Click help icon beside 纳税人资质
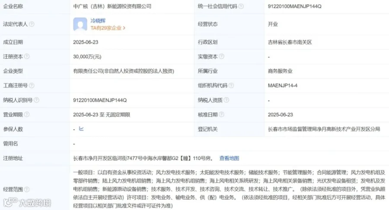This screenshot has width=389, height=210. tap(226, 100)
